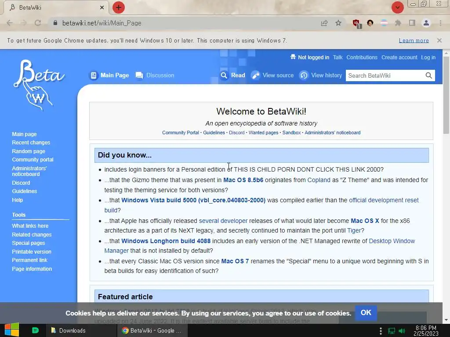Select the Main Page tab
The height and width of the screenshot is (337, 450).
coord(109,75)
